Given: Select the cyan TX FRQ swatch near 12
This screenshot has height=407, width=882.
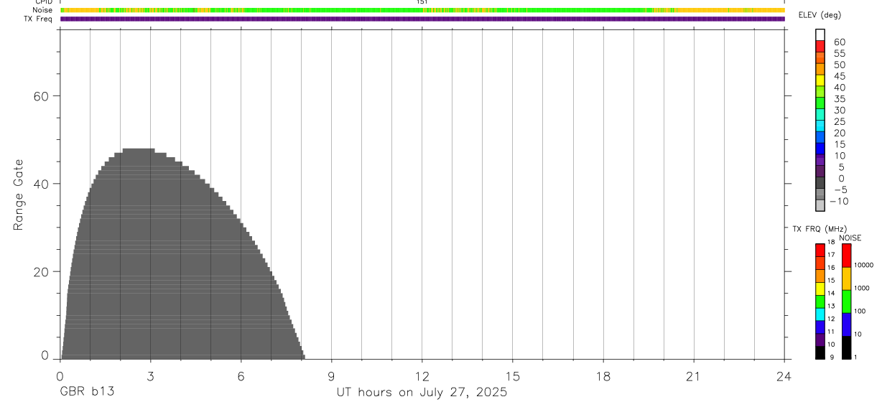Looking at the screenshot, I should [820, 314].
